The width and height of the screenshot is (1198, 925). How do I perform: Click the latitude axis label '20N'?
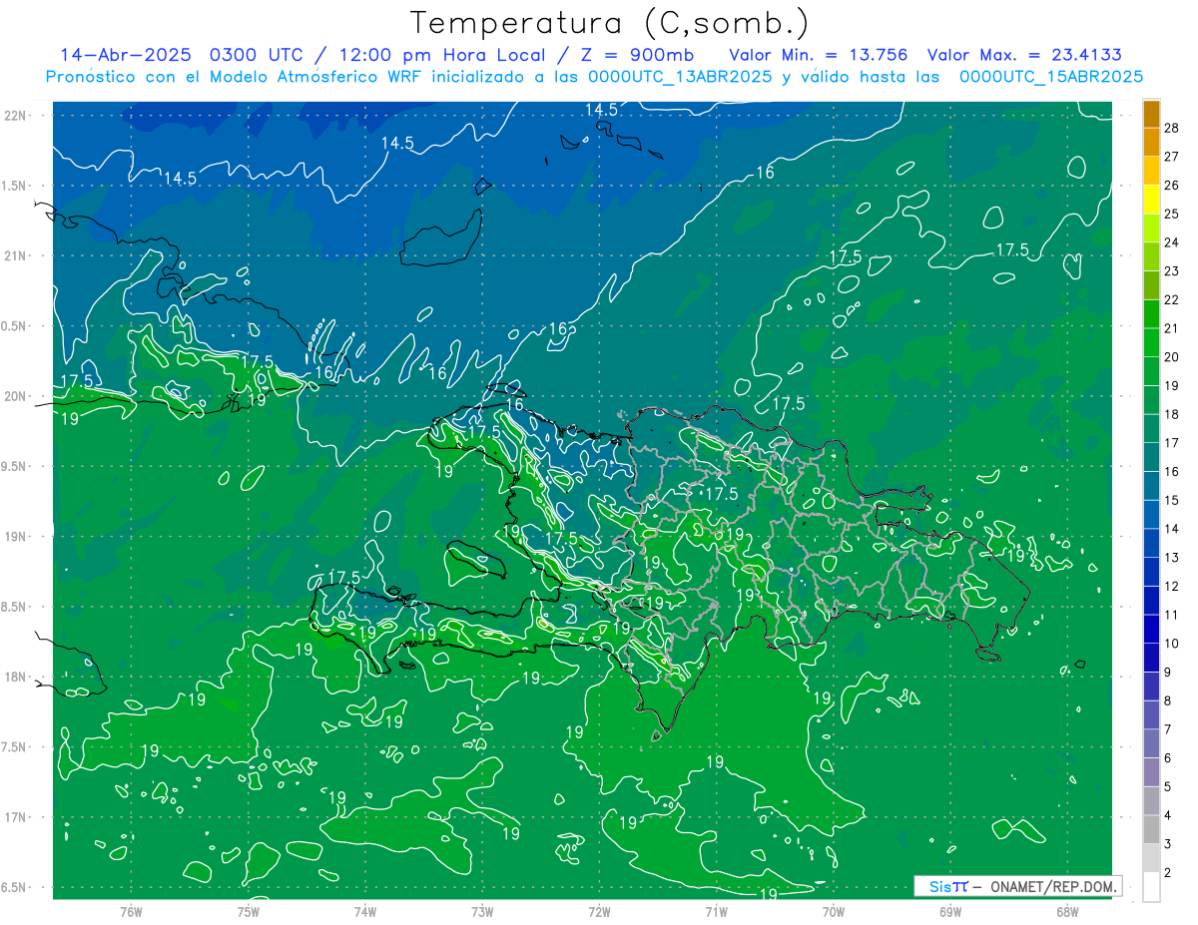[x=15, y=396]
